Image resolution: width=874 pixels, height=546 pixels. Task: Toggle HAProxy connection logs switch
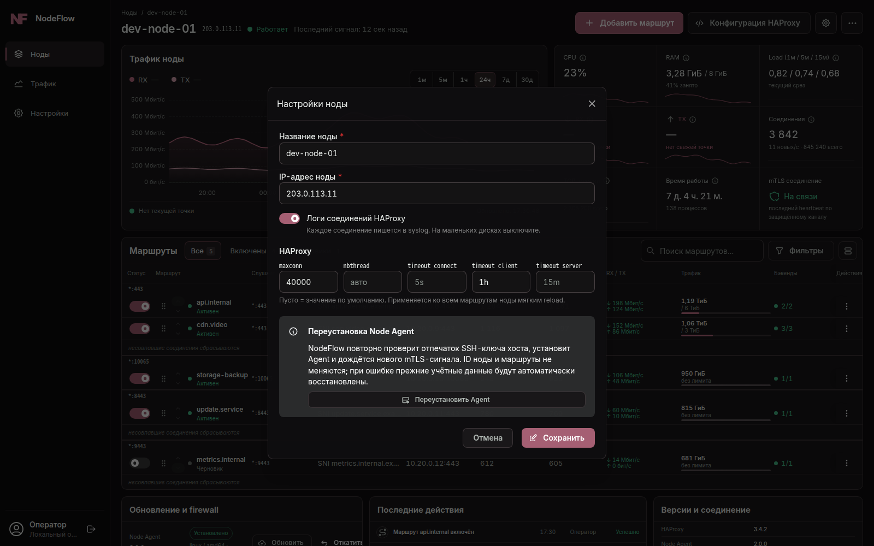click(x=290, y=218)
